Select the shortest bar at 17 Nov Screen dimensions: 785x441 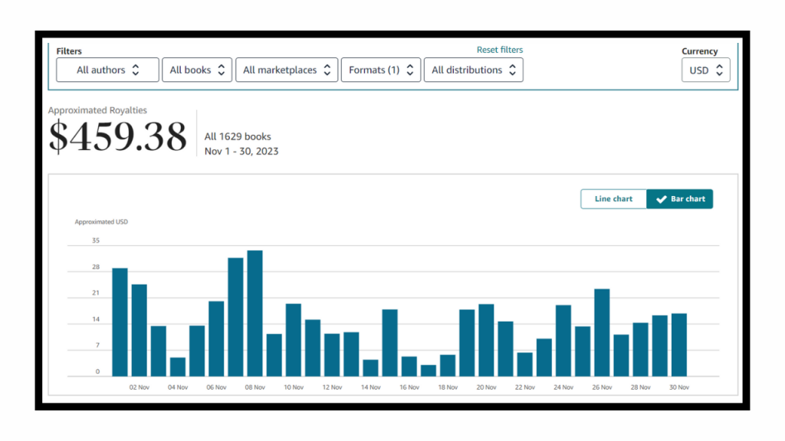tap(428, 371)
